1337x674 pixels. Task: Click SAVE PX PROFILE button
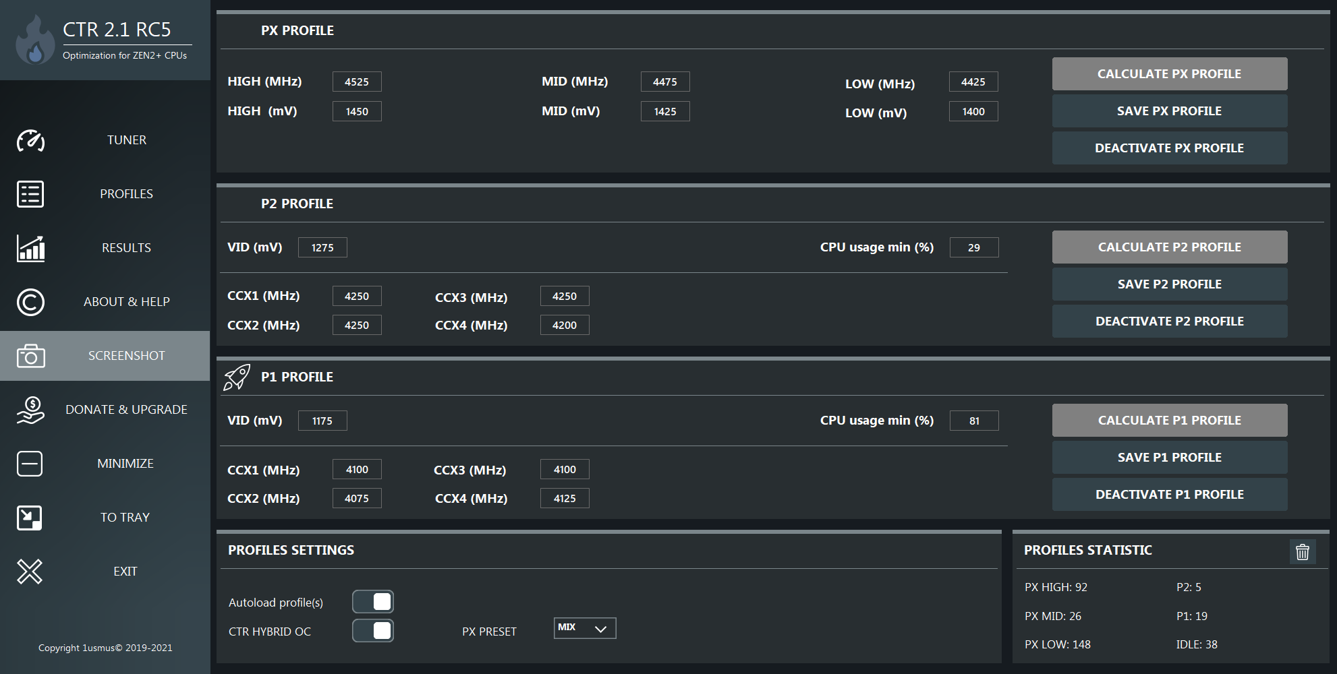coord(1170,111)
